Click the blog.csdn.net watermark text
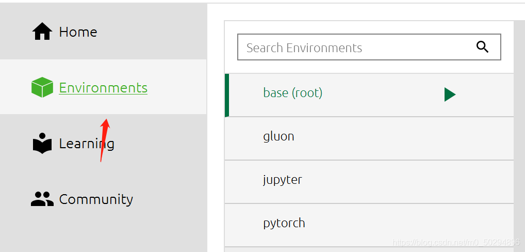This screenshot has width=525, height=252. [455, 242]
